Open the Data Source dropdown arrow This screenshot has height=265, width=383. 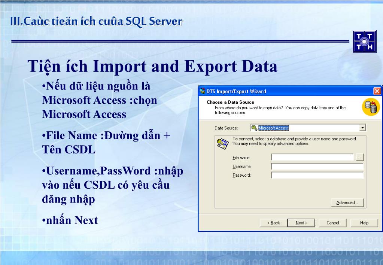coord(362,128)
